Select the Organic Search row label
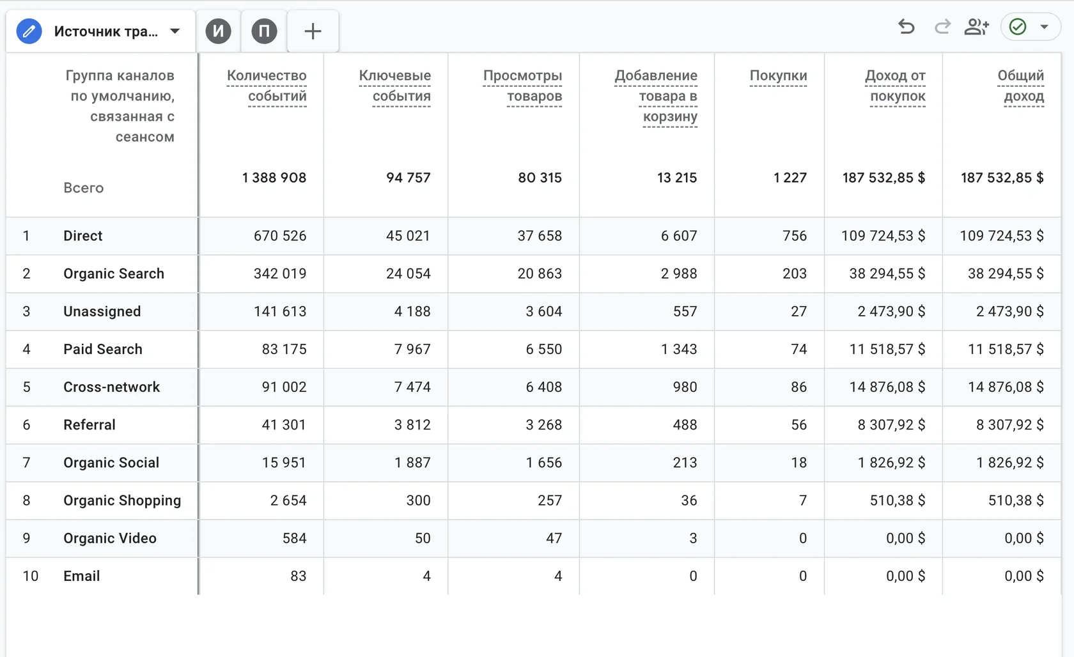1074x657 pixels. coord(114,274)
